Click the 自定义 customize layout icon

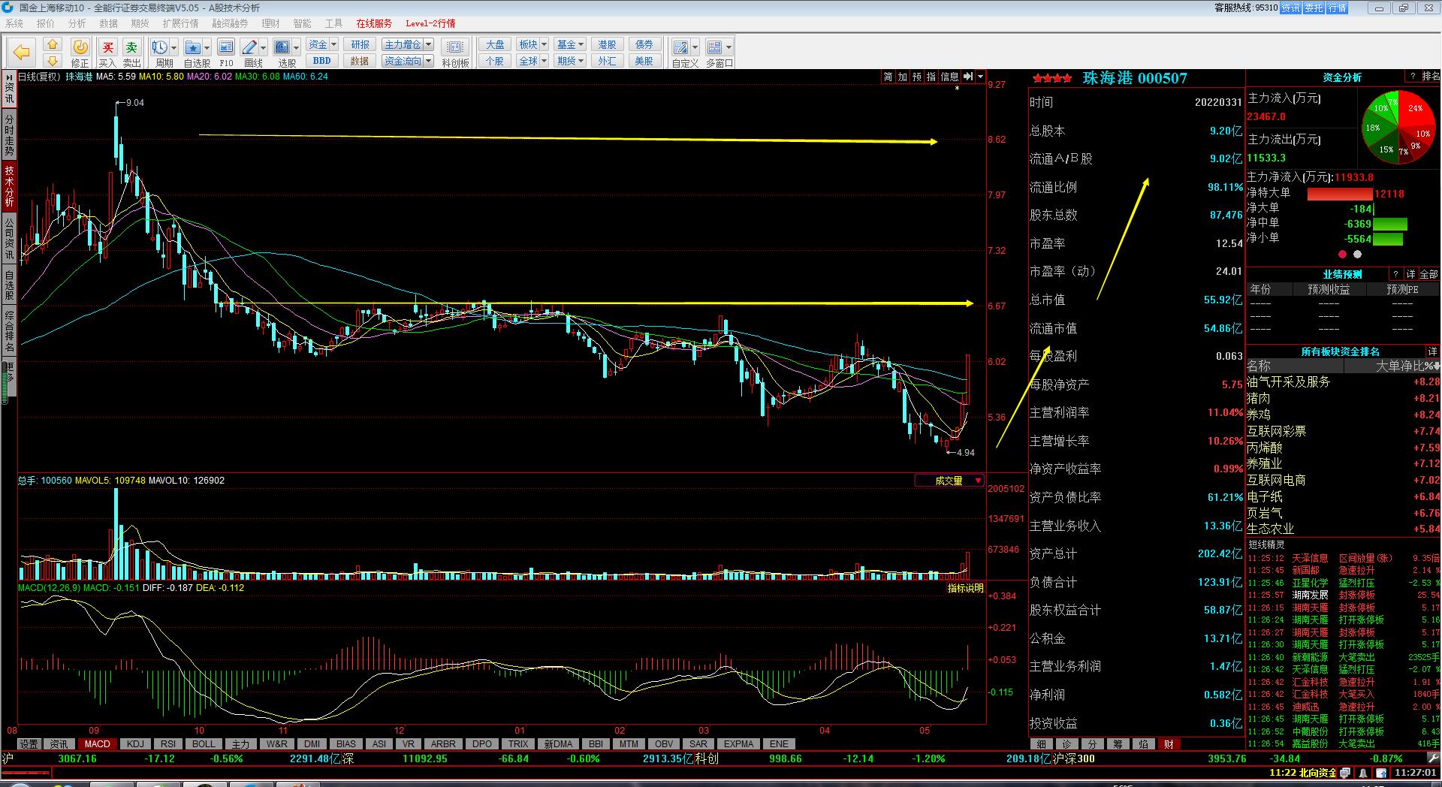(680, 48)
